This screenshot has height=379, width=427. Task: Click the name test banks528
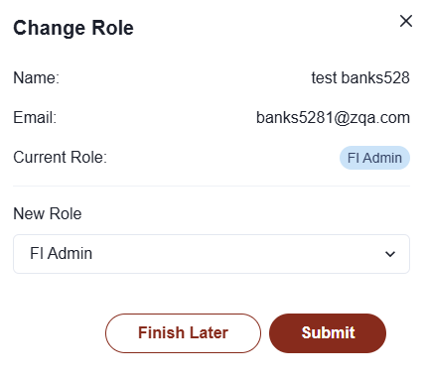tap(360, 78)
